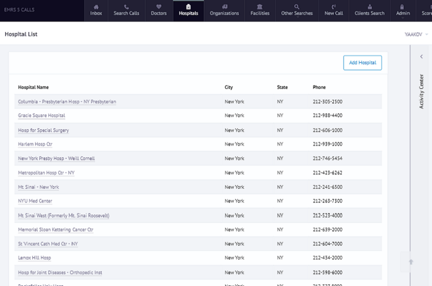432x286 pixels.
Task: Collapse Activity Center with chevron
Action: (x=421, y=57)
